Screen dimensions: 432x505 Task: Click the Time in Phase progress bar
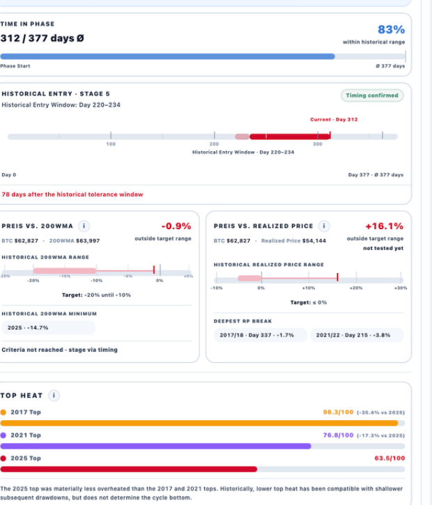203,56
